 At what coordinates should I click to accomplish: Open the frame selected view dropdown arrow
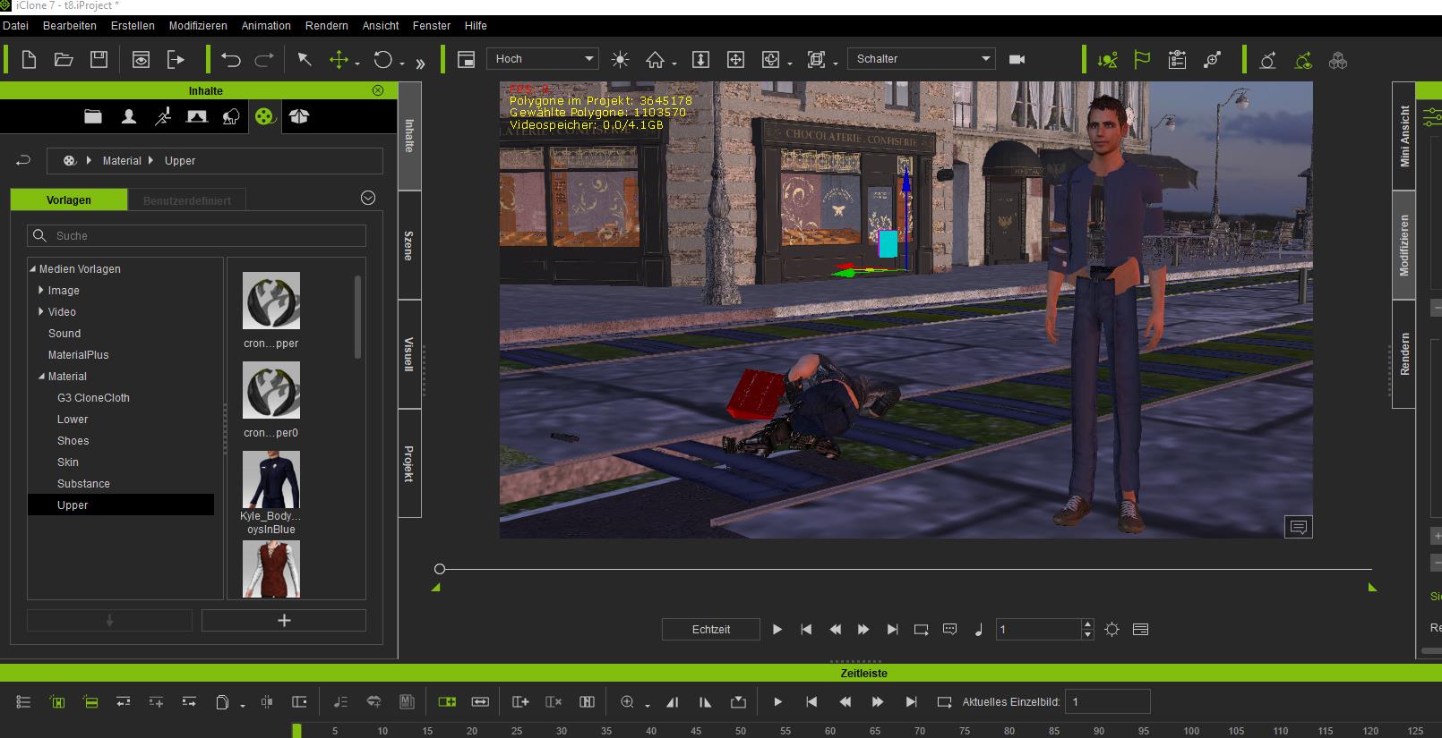[836, 64]
